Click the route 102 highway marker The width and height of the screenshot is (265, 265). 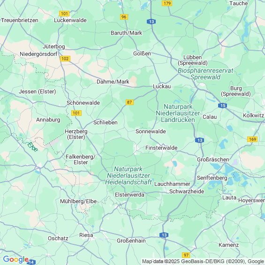point(65,59)
